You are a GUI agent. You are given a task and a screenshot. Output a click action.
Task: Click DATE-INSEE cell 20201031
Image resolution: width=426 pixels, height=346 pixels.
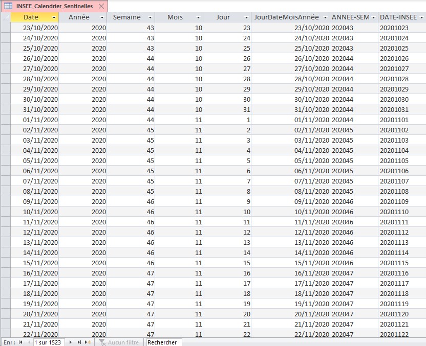(x=402, y=109)
